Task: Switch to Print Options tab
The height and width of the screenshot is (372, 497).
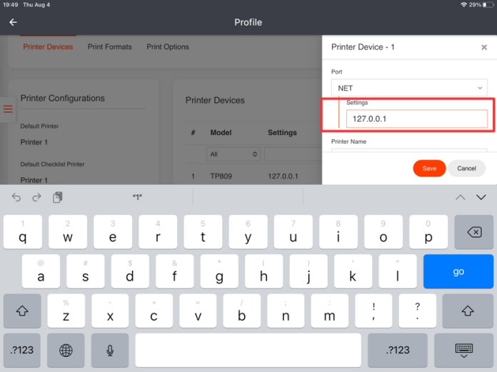Action: (x=168, y=47)
